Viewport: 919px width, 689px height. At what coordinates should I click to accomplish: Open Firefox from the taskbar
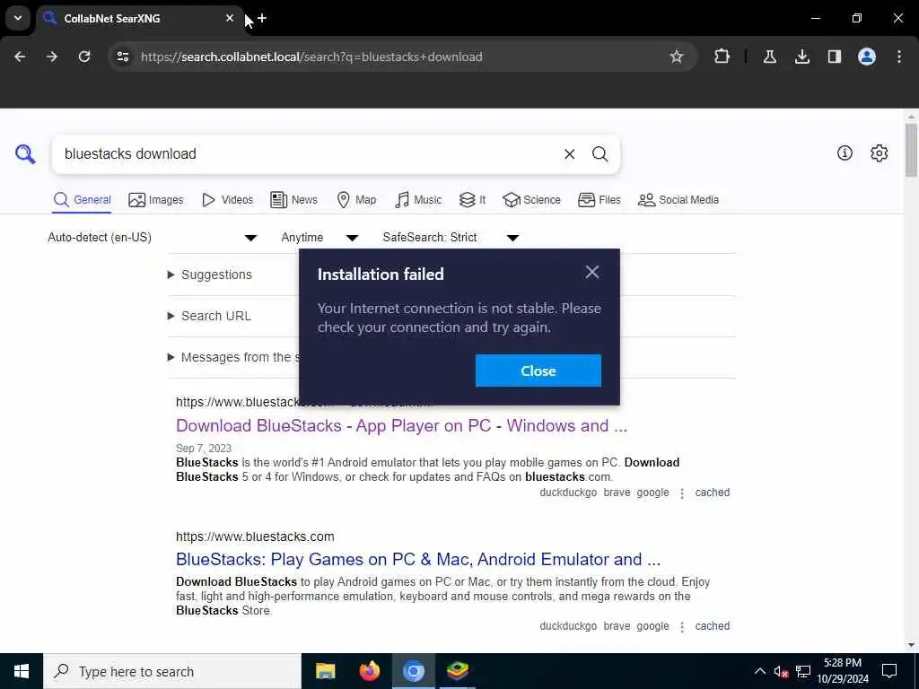tap(369, 671)
